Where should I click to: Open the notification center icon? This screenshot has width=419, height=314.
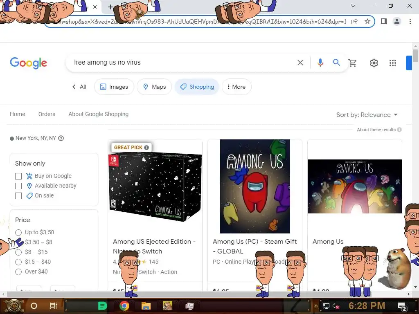pyautogui.click(x=402, y=307)
